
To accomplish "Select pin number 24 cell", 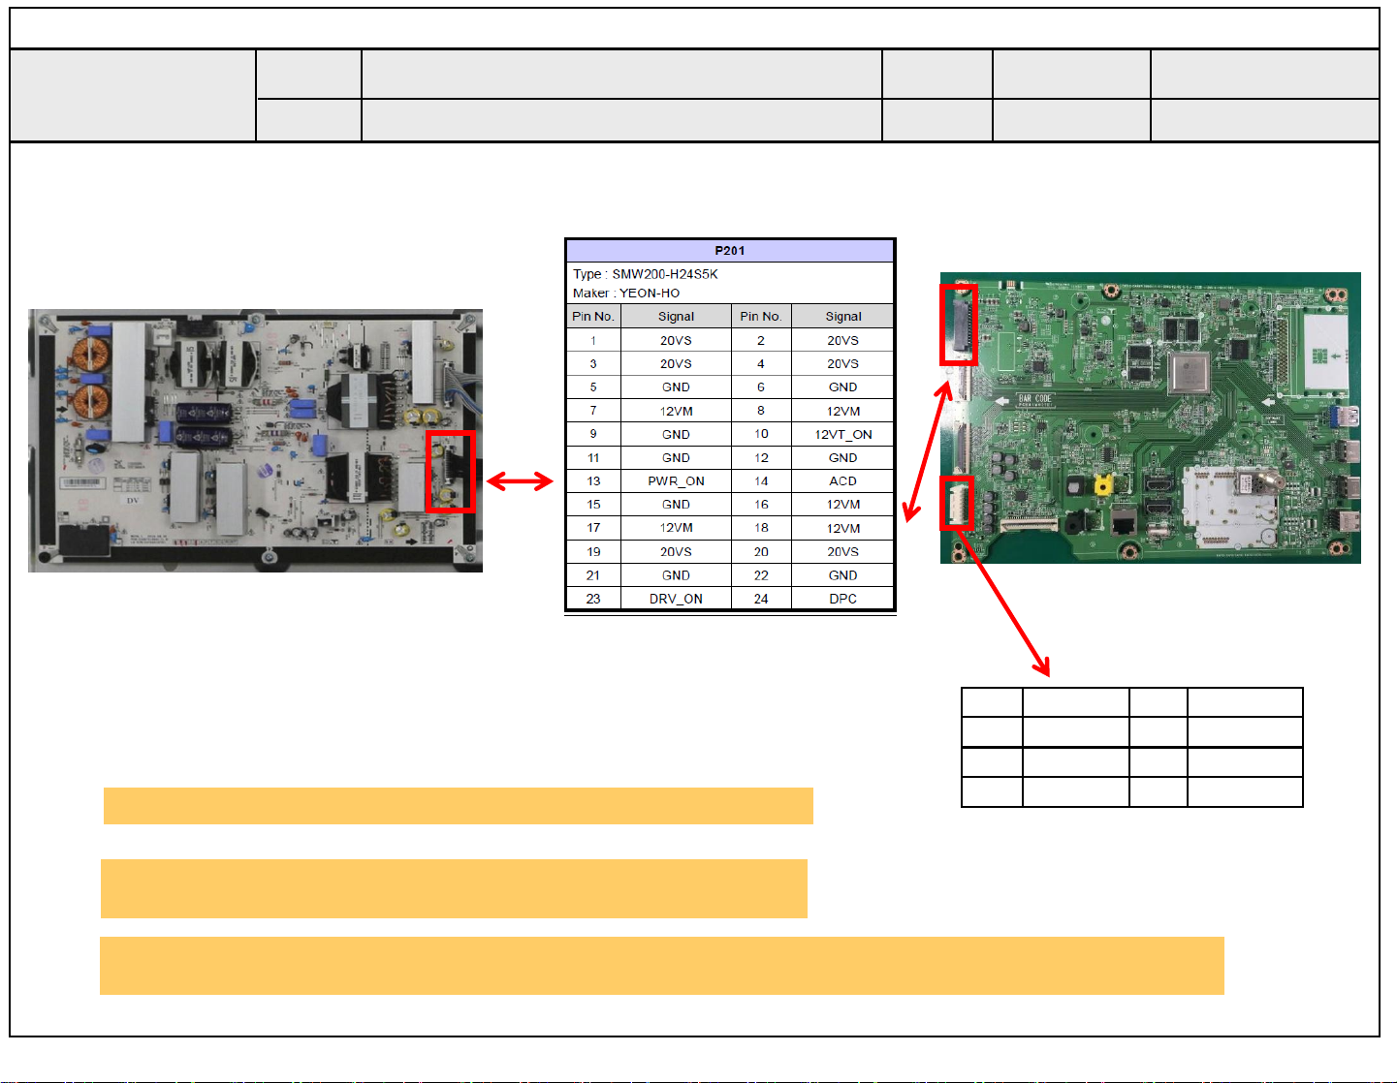I will tap(761, 599).
